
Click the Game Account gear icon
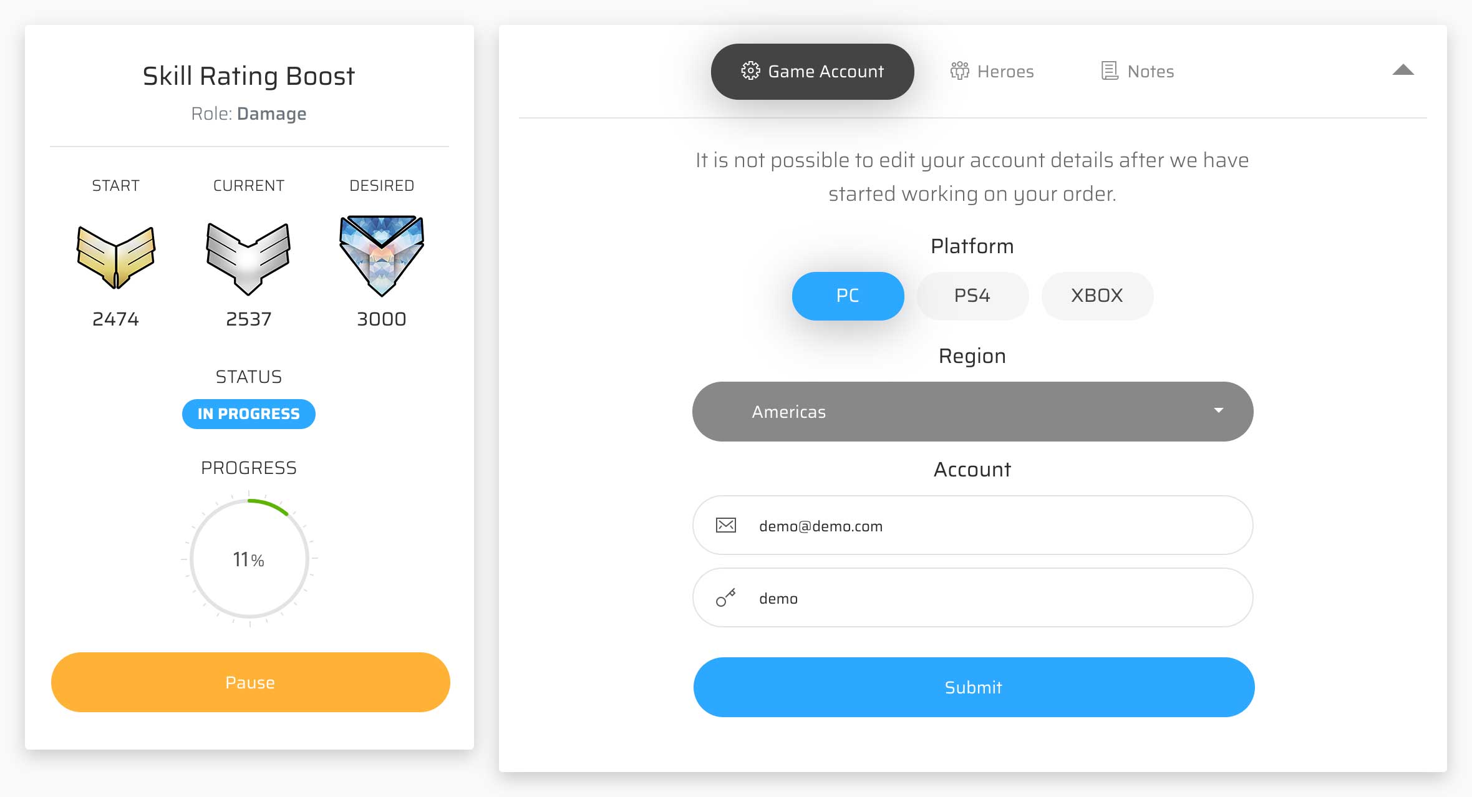(751, 70)
